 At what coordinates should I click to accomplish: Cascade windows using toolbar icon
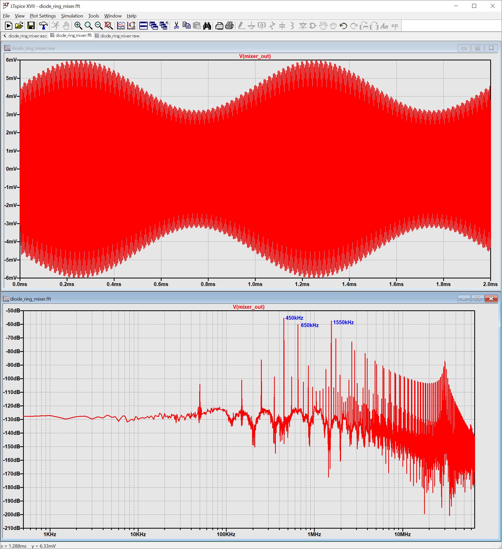pos(154,26)
